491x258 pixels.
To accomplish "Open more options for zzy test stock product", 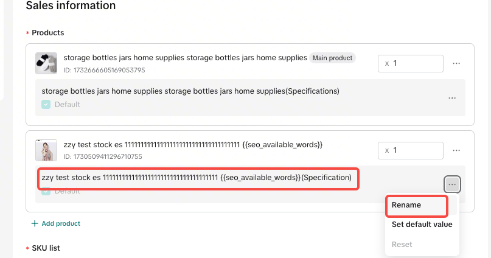I will (456, 151).
